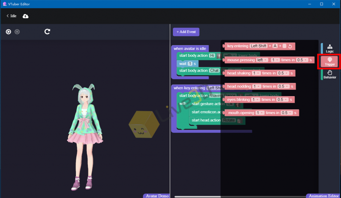Click the Hi action field on body.action block
The height and width of the screenshot is (198, 341).
(212, 55)
